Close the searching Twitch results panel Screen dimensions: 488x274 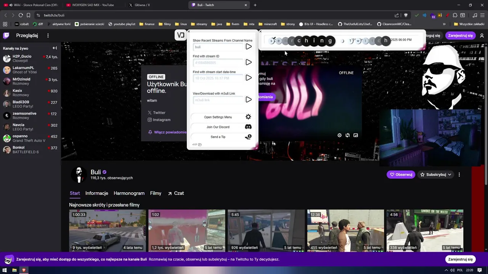point(260,32)
